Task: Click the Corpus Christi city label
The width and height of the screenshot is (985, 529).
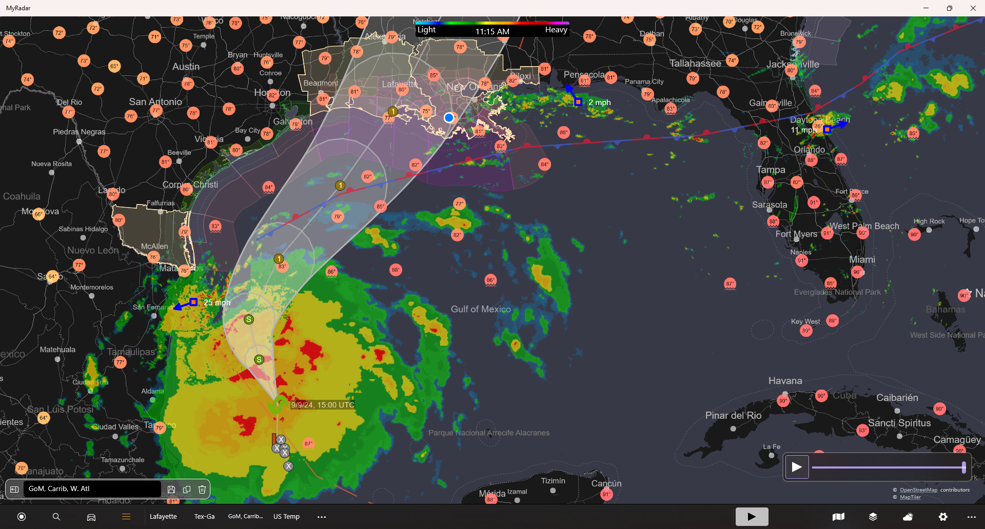Action: pyautogui.click(x=190, y=185)
